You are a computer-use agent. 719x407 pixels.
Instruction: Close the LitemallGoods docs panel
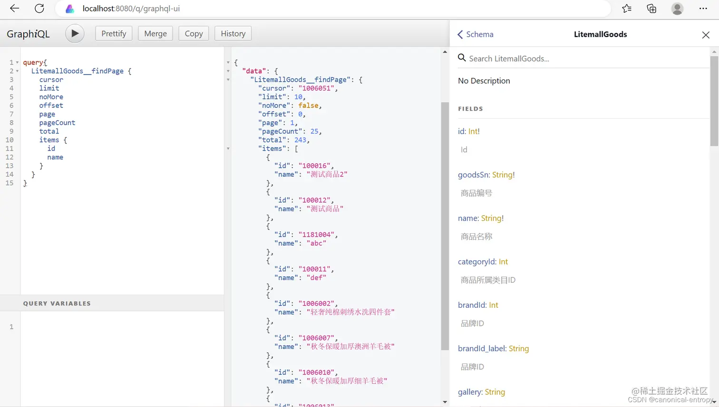click(x=706, y=35)
